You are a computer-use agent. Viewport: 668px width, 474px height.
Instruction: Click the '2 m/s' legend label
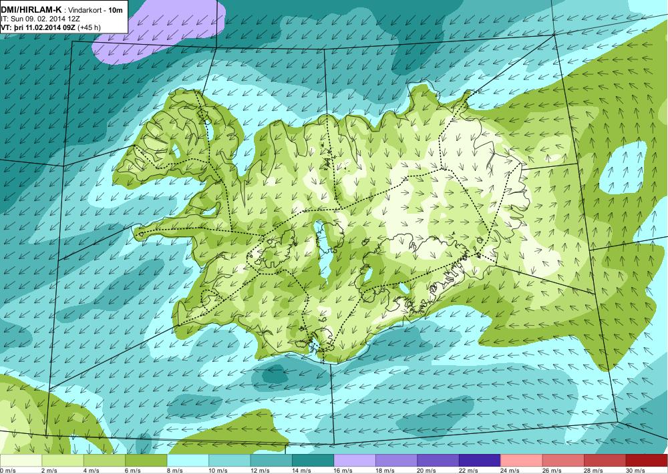point(49,471)
